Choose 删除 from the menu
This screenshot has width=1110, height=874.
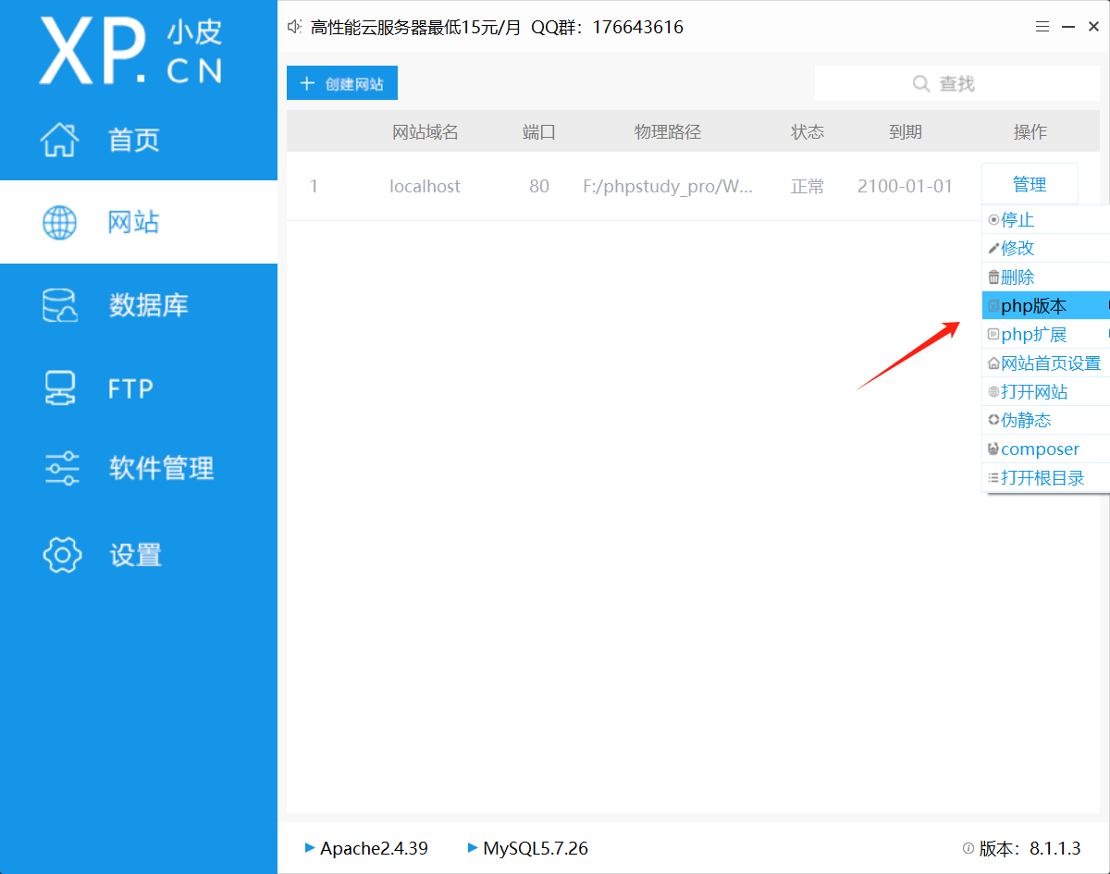pos(1046,277)
